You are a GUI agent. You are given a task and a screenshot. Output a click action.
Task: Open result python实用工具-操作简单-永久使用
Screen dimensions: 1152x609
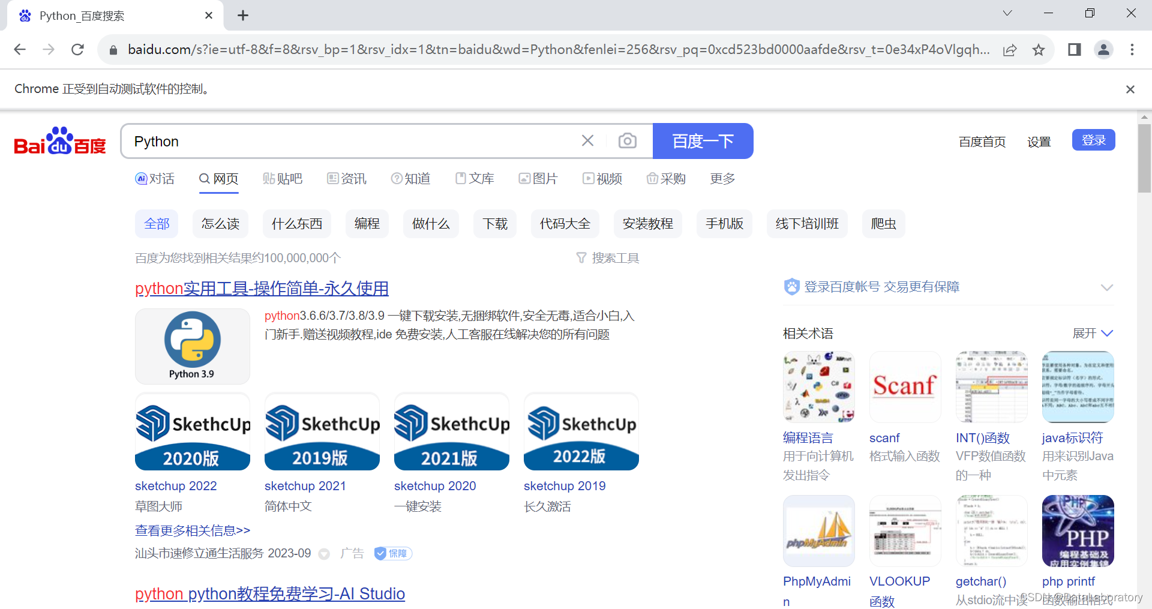pos(262,289)
